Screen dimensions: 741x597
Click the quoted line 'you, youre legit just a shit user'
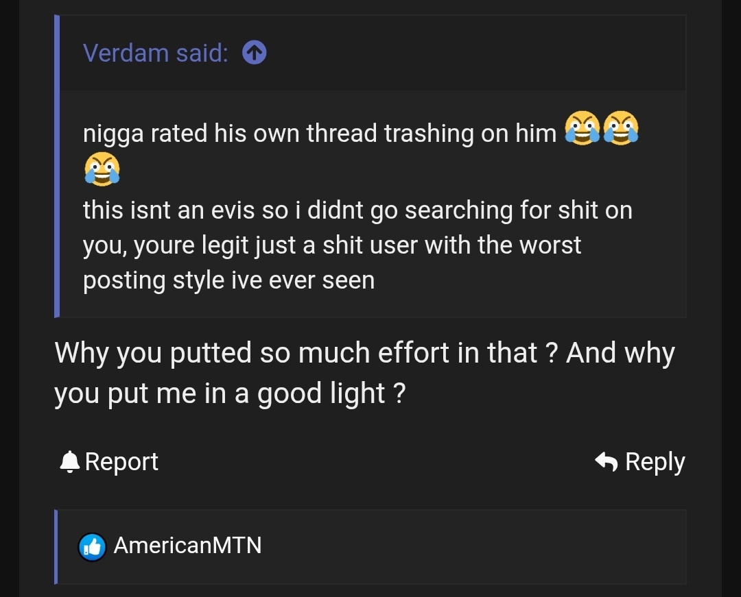[x=331, y=245]
